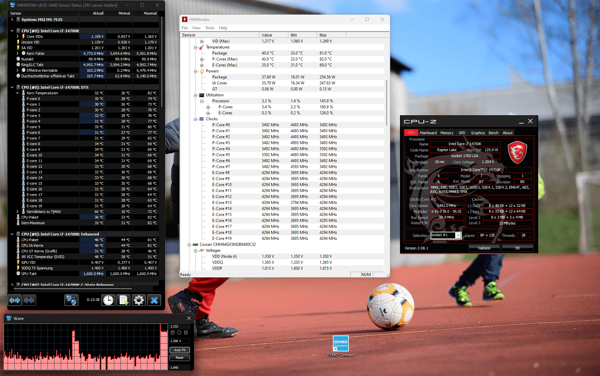
Task: Expand the Kern-Takte row in HWiNFO
Action: tap(18, 53)
